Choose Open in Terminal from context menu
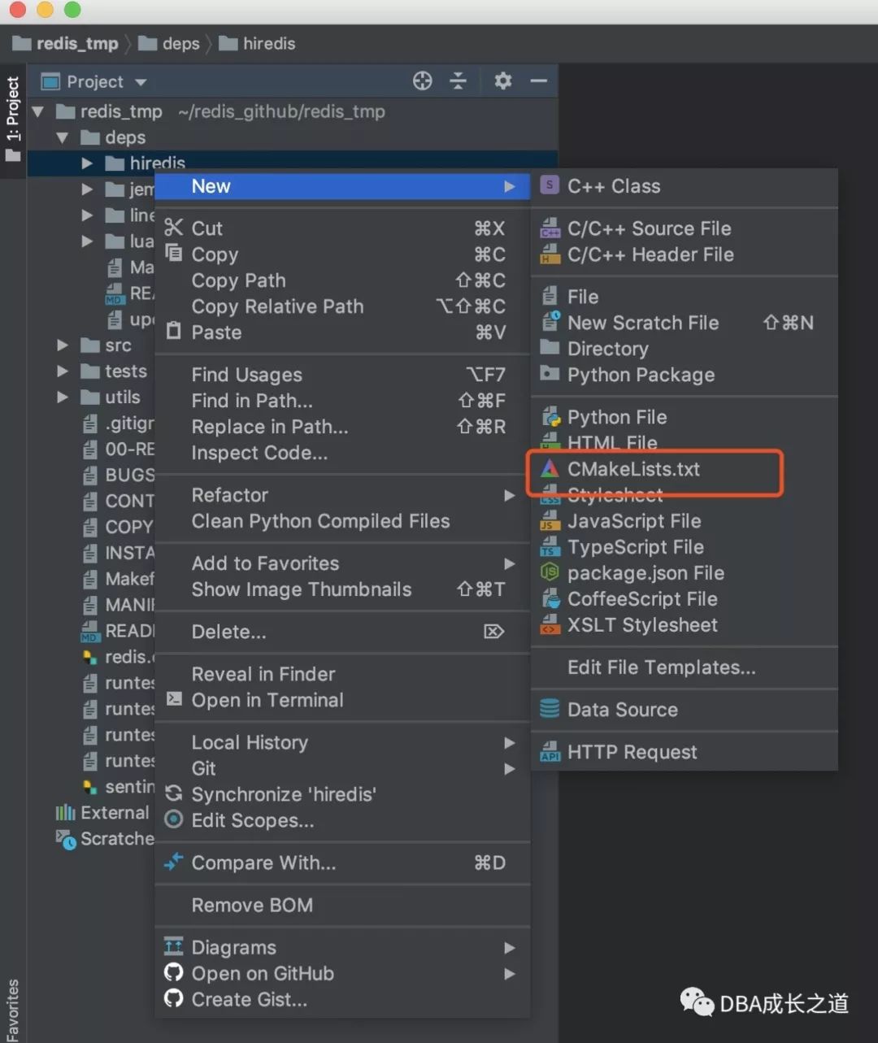 tap(267, 700)
